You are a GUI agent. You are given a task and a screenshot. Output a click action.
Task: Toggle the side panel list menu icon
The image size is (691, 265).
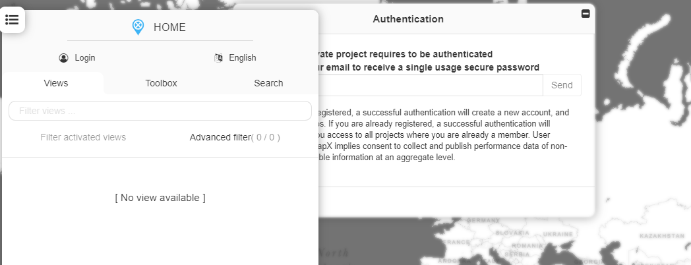coord(12,19)
